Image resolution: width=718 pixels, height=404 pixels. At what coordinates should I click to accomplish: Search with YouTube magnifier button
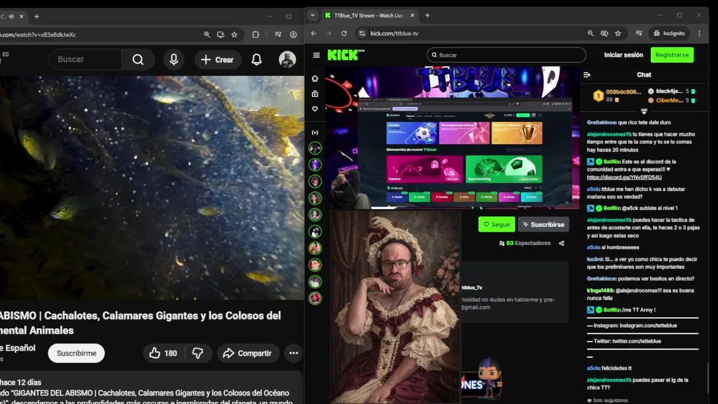(138, 59)
